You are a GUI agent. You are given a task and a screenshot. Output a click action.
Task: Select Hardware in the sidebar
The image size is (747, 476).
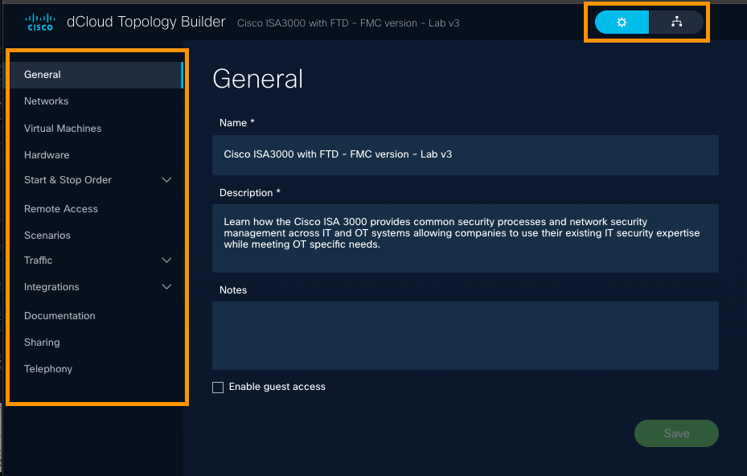[47, 155]
